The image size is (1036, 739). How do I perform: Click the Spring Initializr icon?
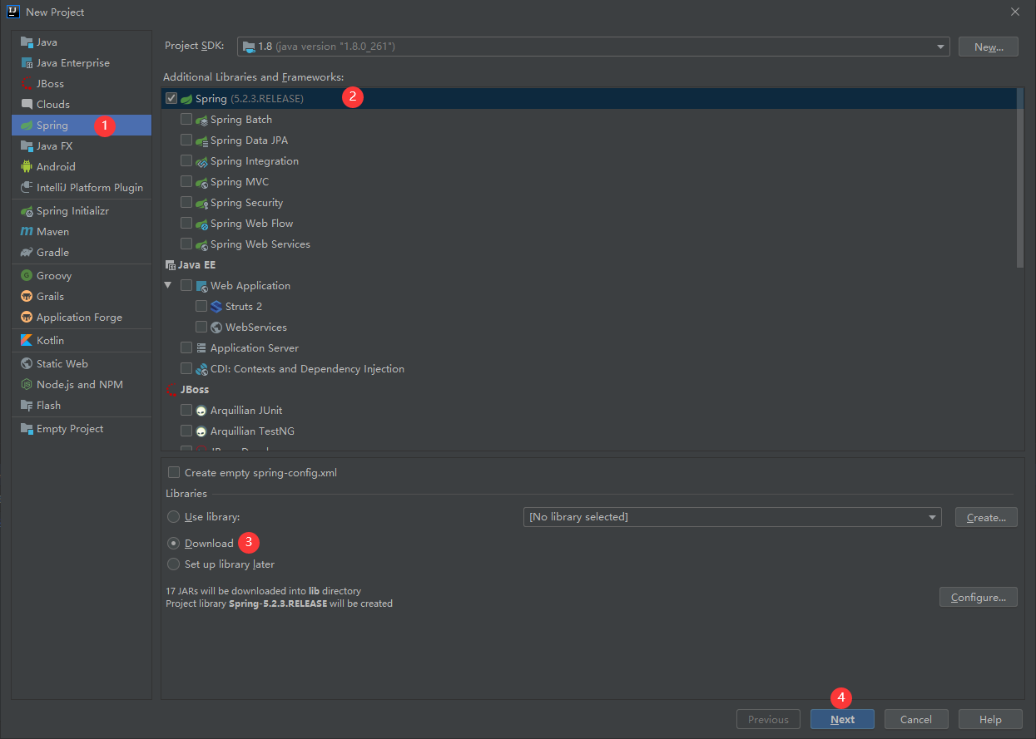(27, 210)
